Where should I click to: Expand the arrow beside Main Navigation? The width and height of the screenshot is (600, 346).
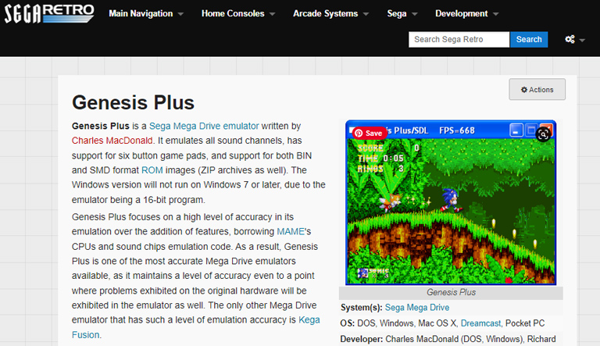[180, 14]
